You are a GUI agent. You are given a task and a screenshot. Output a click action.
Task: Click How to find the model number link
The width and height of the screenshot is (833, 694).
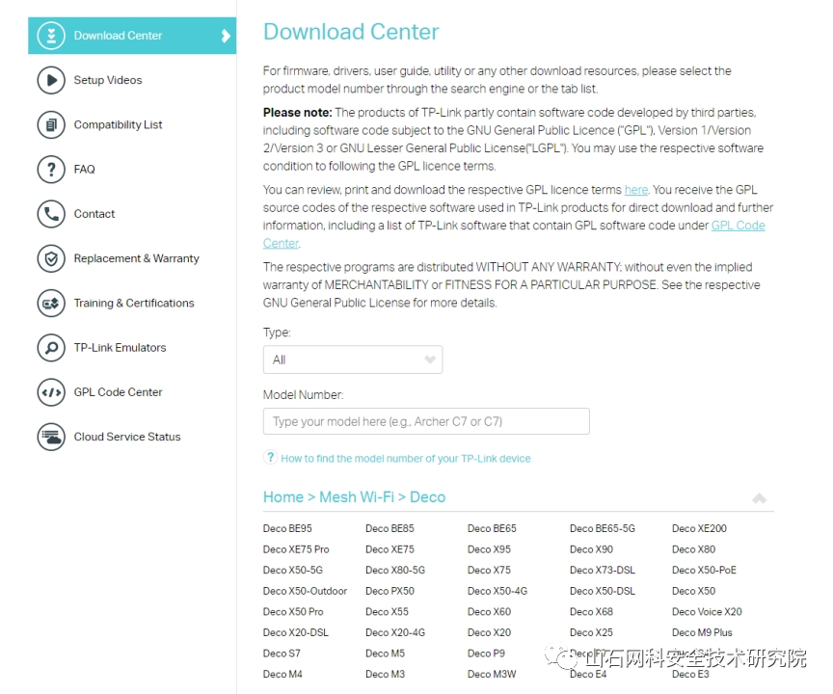click(405, 458)
